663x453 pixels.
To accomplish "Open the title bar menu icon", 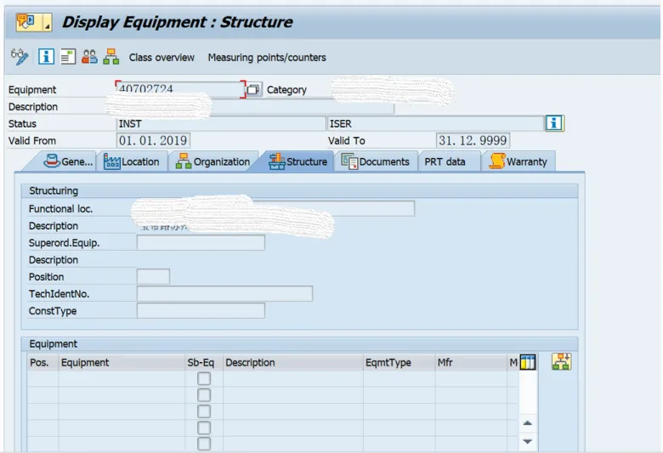I will click(x=33, y=22).
